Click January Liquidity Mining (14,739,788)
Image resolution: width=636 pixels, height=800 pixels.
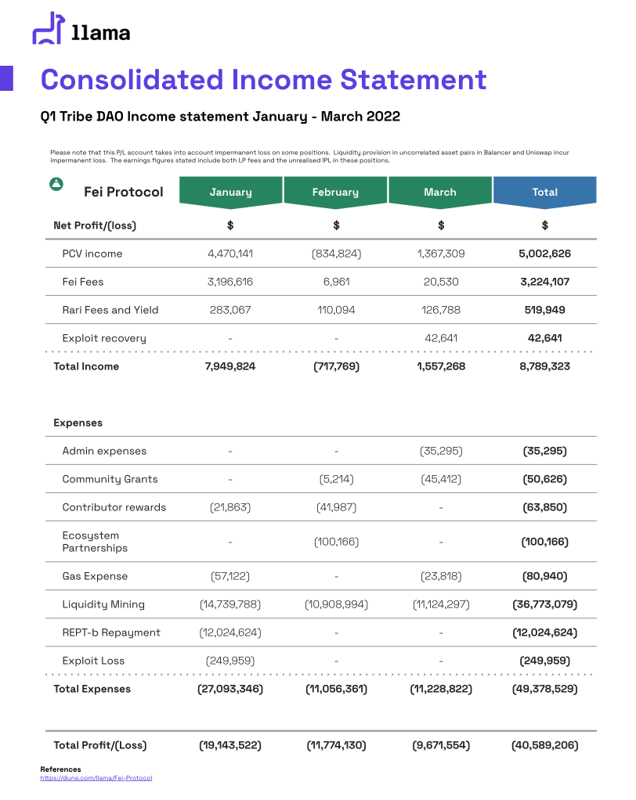pyautogui.click(x=230, y=604)
